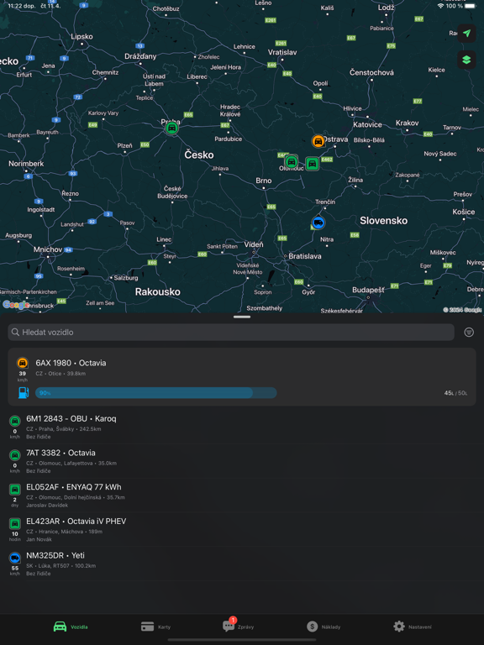This screenshot has height=645, width=484.
Task: Tap the location arrow button on map
Action: click(x=466, y=34)
